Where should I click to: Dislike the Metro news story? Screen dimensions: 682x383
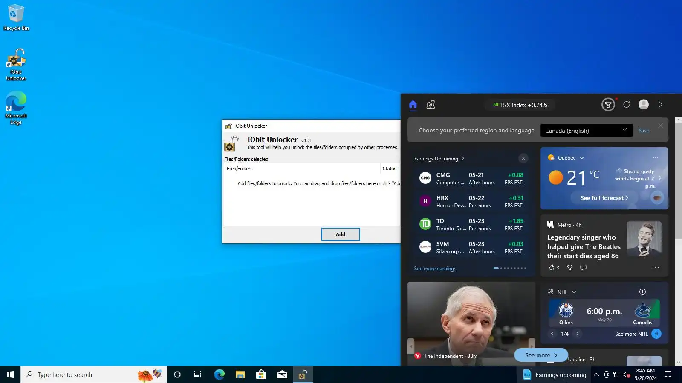pos(569,267)
